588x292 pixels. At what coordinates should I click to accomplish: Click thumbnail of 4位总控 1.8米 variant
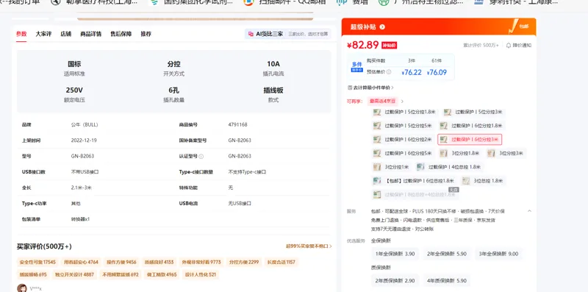tap(420, 167)
